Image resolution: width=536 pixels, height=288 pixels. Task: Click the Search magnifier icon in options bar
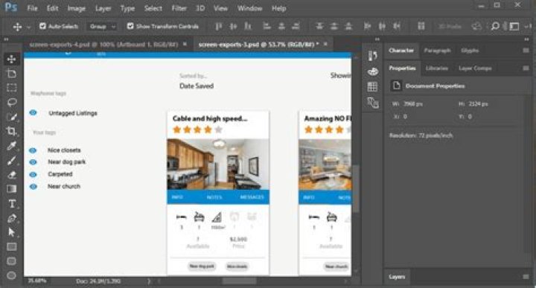(494, 26)
